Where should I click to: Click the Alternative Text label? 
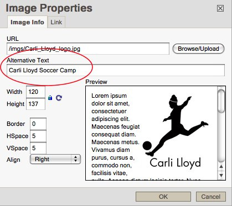28,60
